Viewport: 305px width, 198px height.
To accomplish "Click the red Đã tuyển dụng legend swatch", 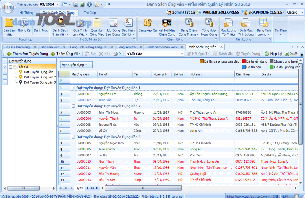I will point(243,61).
